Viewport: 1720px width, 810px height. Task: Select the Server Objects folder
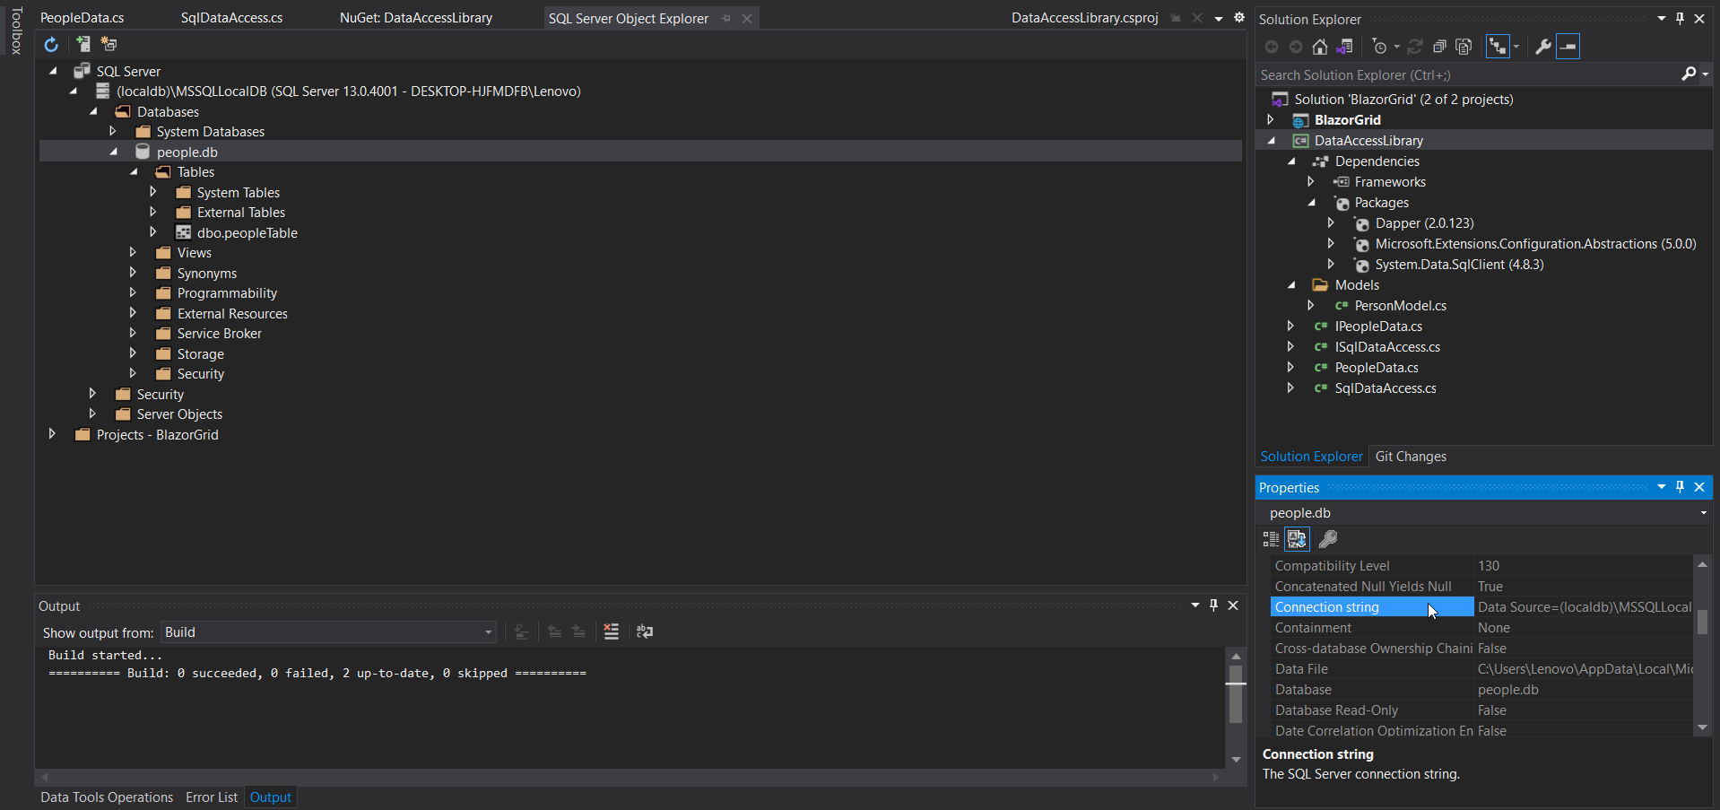pos(179,414)
